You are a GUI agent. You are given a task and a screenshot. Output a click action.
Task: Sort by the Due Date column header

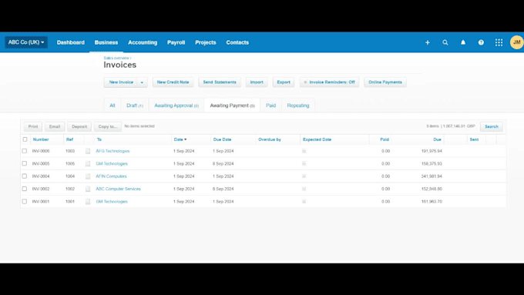(x=222, y=139)
